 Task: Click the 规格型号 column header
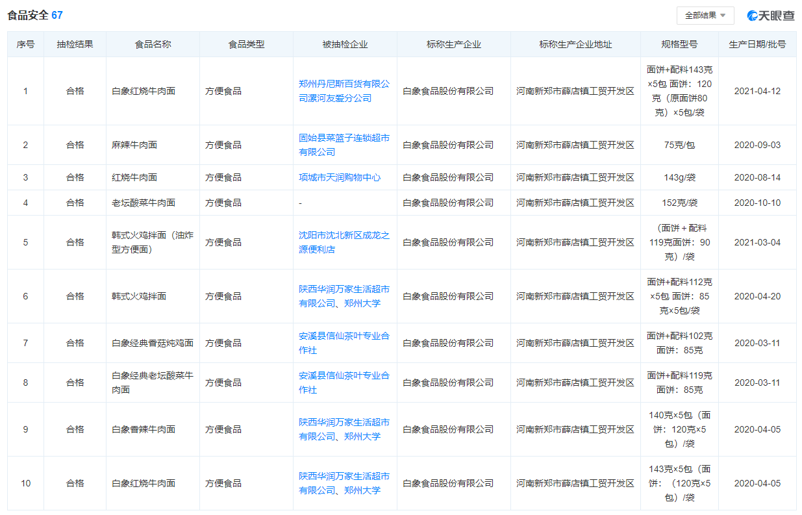tap(679, 44)
